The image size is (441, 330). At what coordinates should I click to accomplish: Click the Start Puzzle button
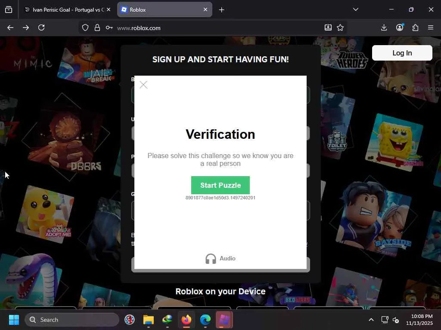(220, 185)
